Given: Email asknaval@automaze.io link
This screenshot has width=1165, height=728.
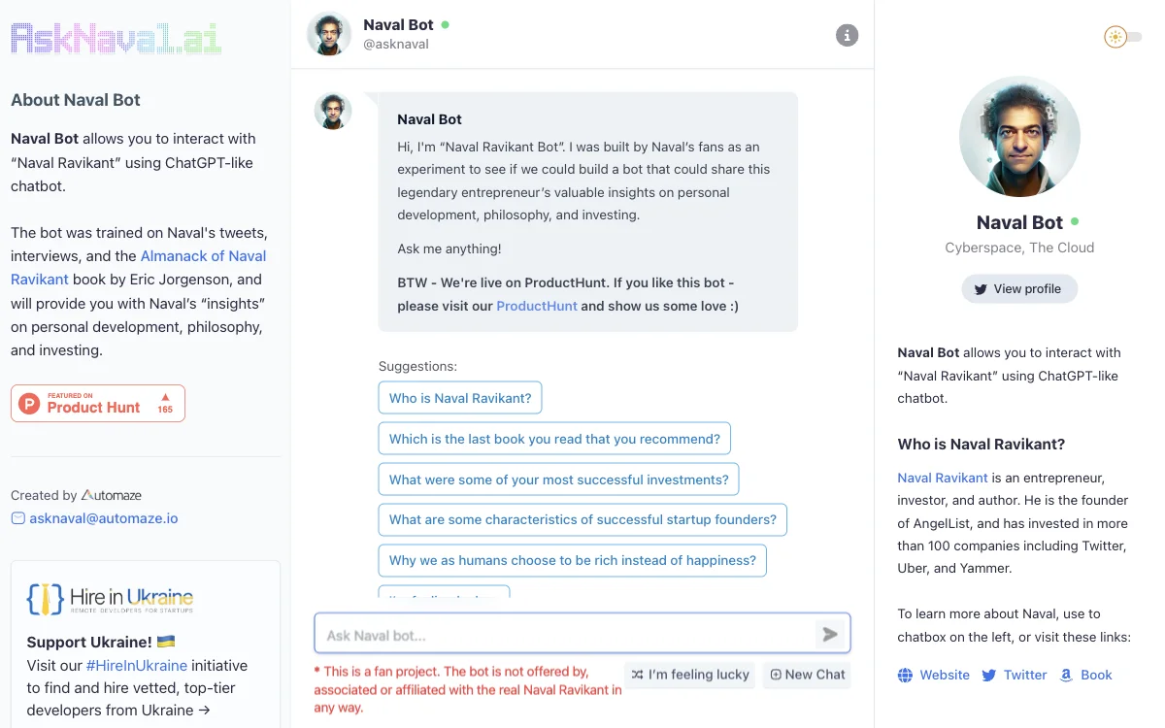Looking at the screenshot, I should (104, 518).
